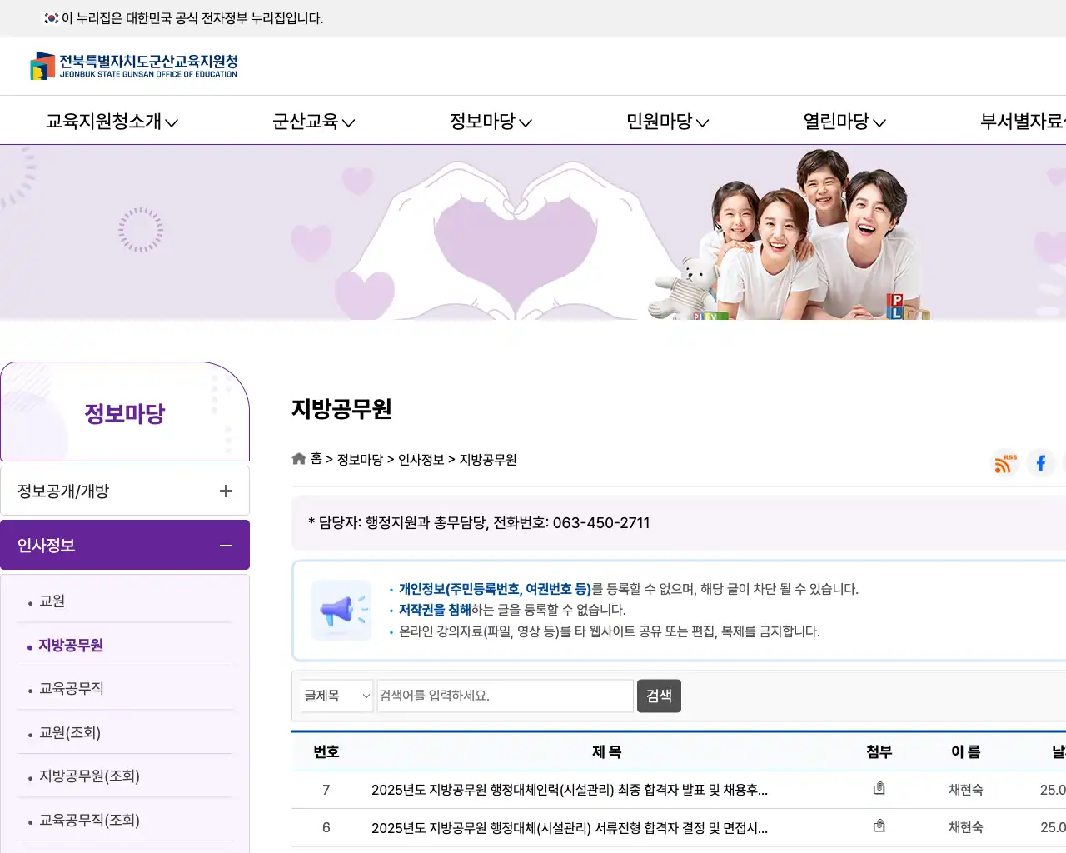Click the search keyword input field
Screen dimensions: 1066x853
click(504, 696)
